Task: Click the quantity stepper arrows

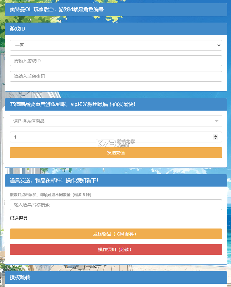Action: coord(215,137)
